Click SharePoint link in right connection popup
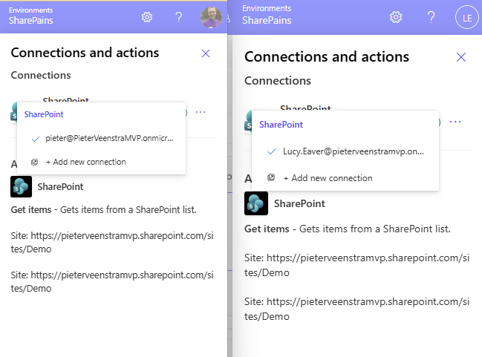 point(281,125)
